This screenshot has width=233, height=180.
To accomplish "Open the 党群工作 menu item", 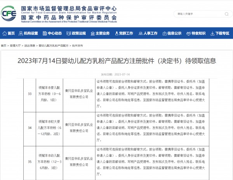I will (x=126, y=33).
